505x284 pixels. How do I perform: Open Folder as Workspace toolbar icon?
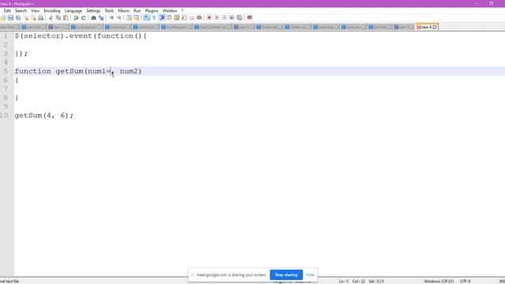click(192, 17)
